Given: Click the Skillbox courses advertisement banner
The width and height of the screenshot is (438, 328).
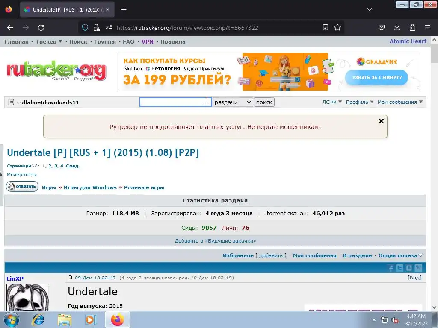Looking at the screenshot, I should pos(269,72).
